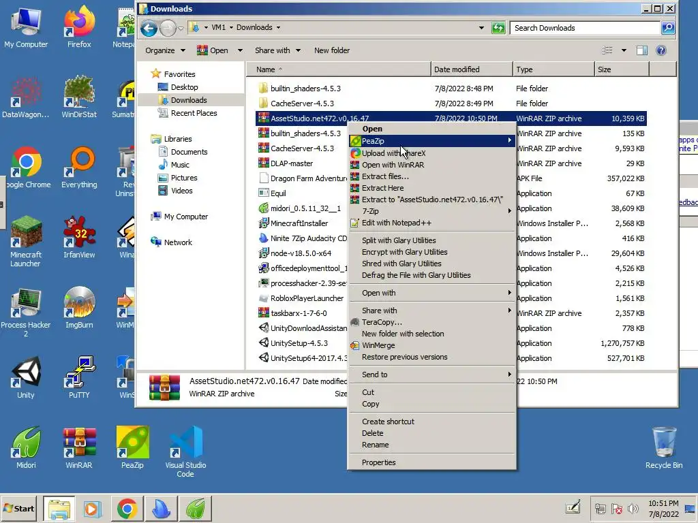Image resolution: width=698 pixels, height=523 pixels.
Task: Select Edit with Notepad++ entry
Action: tap(431, 223)
